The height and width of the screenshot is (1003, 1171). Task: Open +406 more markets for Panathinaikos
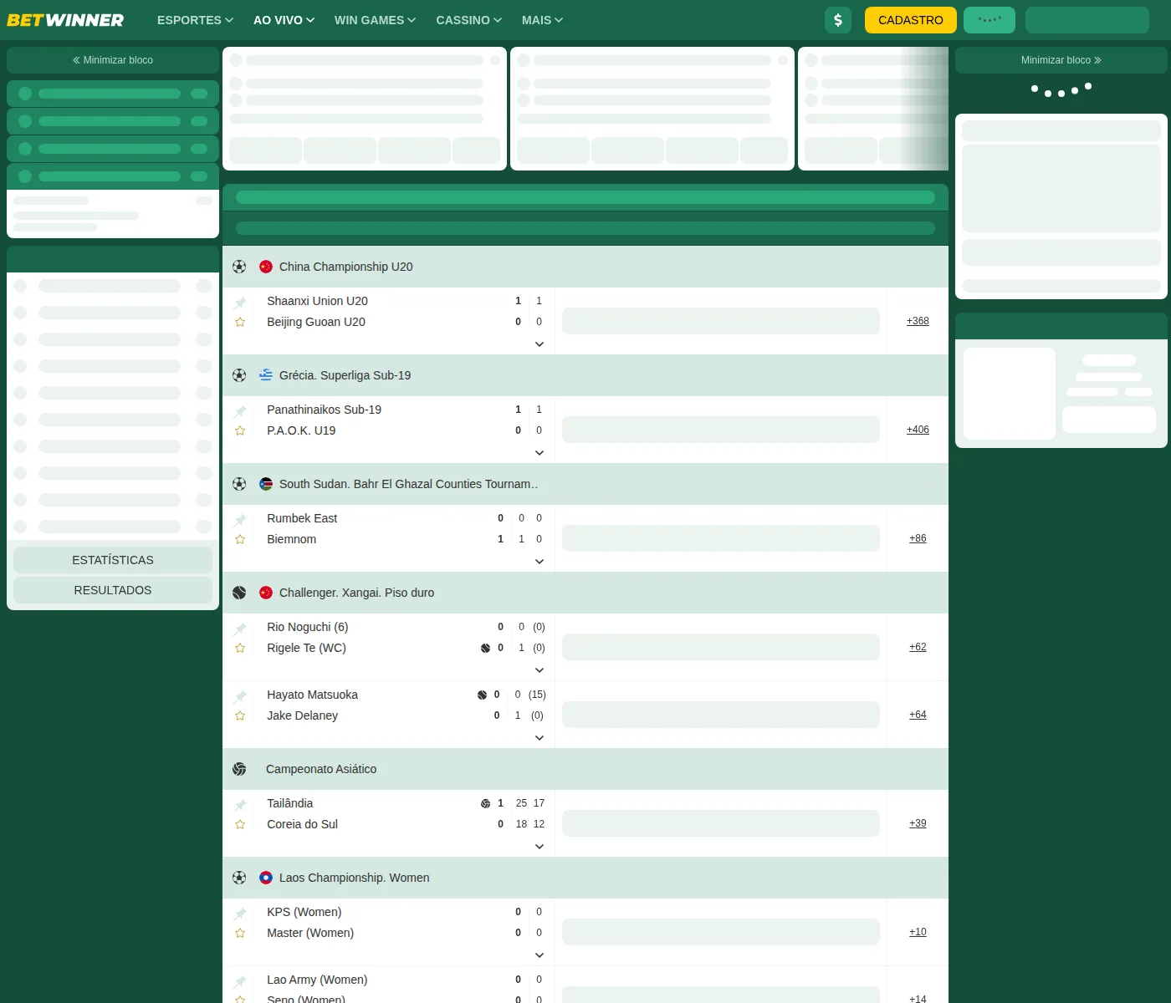pos(918,430)
